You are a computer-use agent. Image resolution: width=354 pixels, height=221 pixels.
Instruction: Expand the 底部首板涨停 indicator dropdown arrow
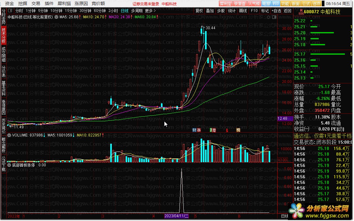[9, 165]
